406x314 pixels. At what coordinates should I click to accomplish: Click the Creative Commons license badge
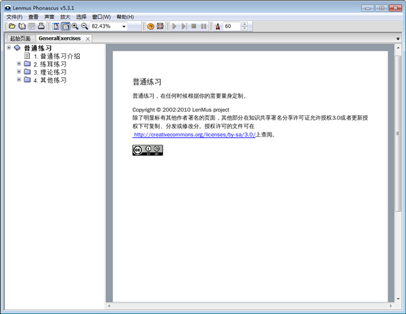pos(148,150)
